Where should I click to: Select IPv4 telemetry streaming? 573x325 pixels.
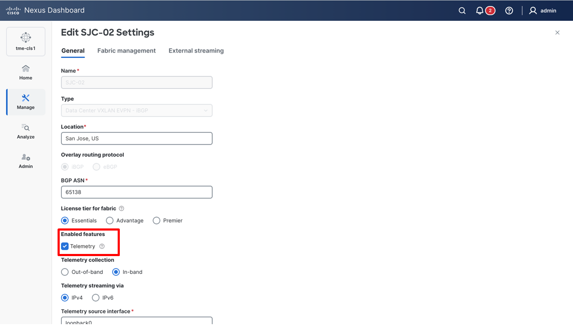coord(65,298)
